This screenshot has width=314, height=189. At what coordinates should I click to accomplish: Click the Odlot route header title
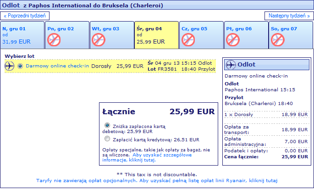(83, 5)
